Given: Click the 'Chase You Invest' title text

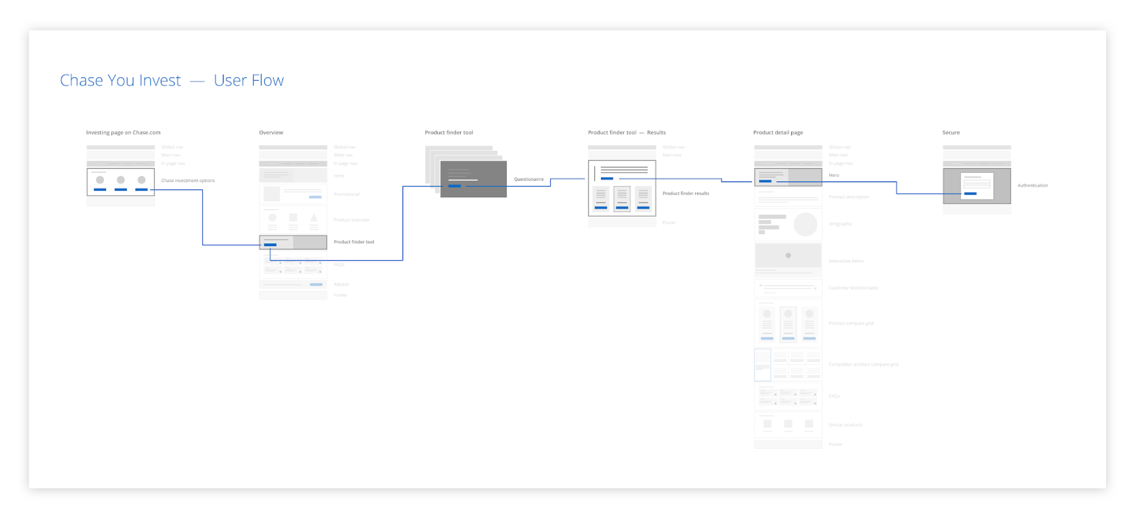Looking at the screenshot, I should click(x=120, y=80).
